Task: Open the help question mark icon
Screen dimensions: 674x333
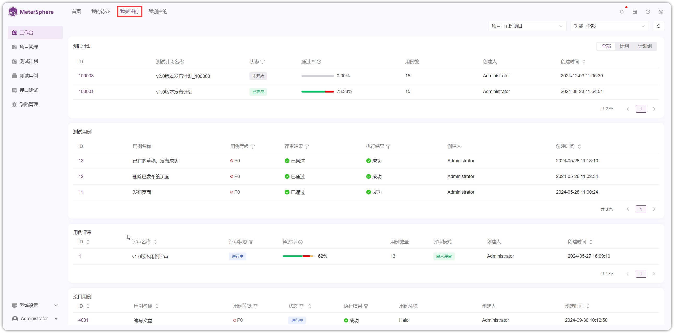Action: (648, 12)
